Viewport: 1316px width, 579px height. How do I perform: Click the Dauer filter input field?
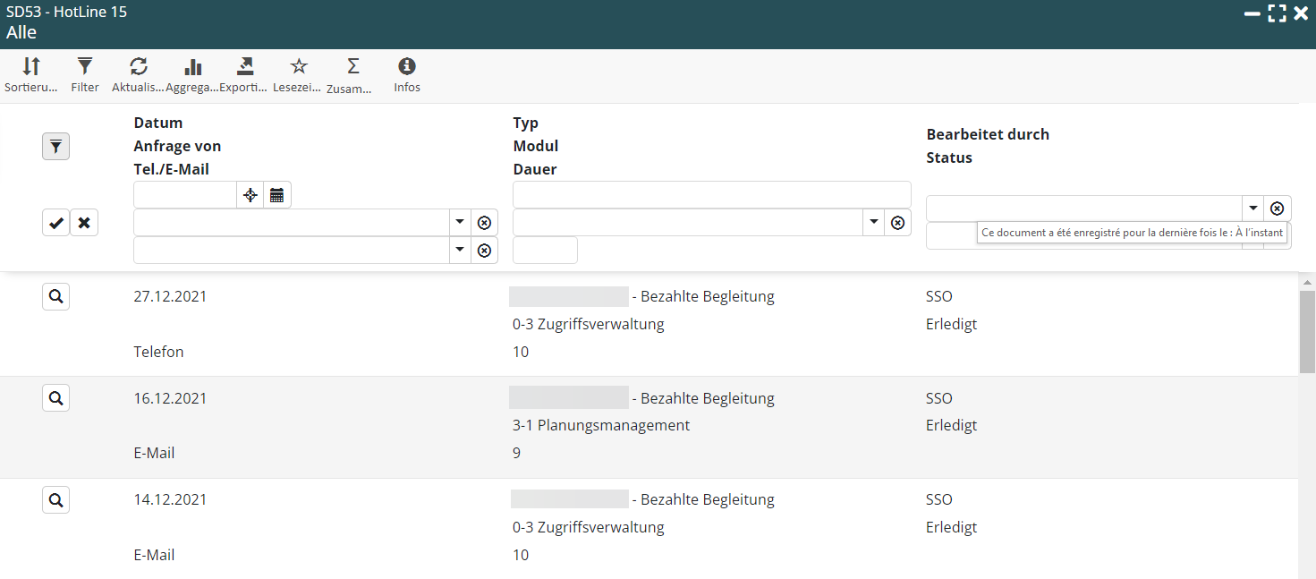click(x=545, y=251)
